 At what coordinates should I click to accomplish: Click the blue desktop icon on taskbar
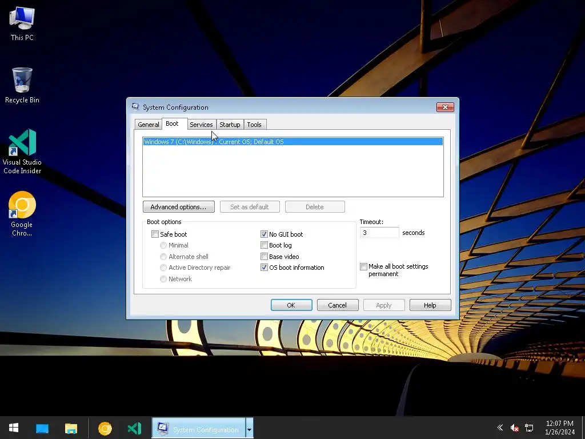click(42, 428)
